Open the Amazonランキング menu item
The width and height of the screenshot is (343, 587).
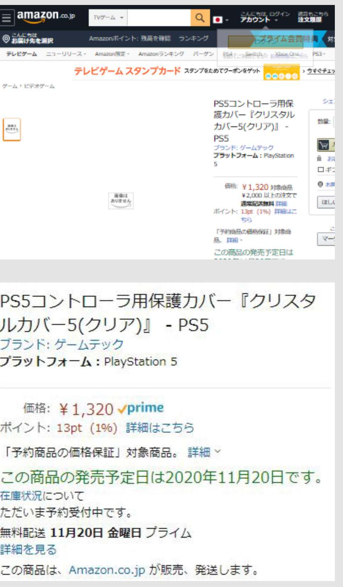pyautogui.click(x=161, y=54)
